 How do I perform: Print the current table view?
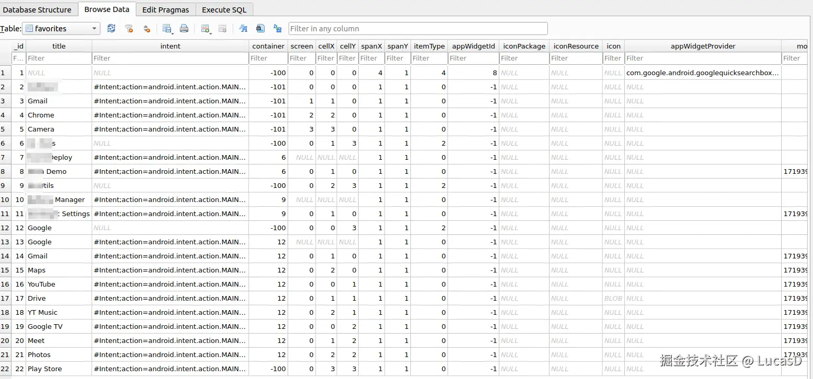pos(184,29)
